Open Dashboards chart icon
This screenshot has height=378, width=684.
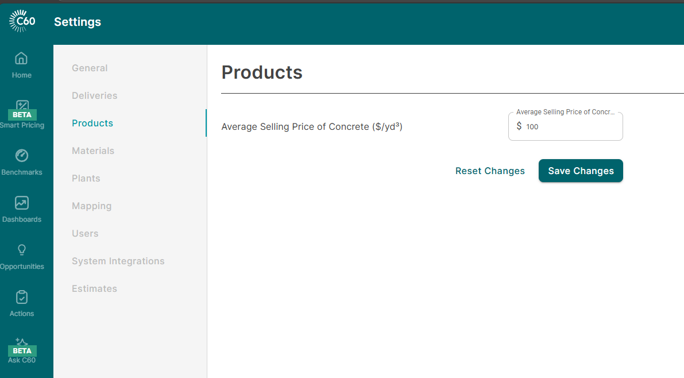coord(22,203)
